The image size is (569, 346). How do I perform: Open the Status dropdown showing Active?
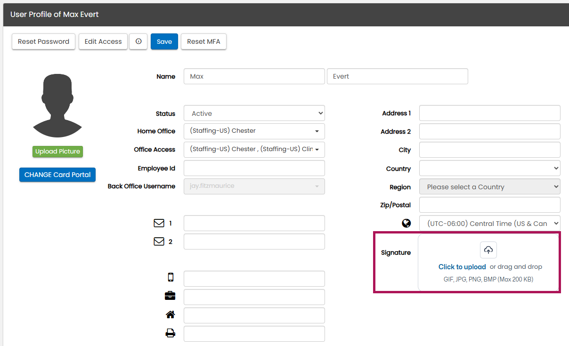pyautogui.click(x=254, y=113)
